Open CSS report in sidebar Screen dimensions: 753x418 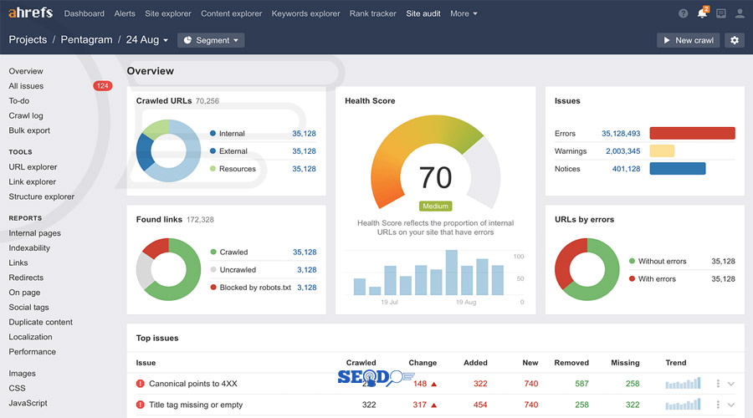coord(17,388)
